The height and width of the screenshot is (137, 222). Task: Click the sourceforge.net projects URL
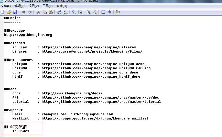click(92, 52)
